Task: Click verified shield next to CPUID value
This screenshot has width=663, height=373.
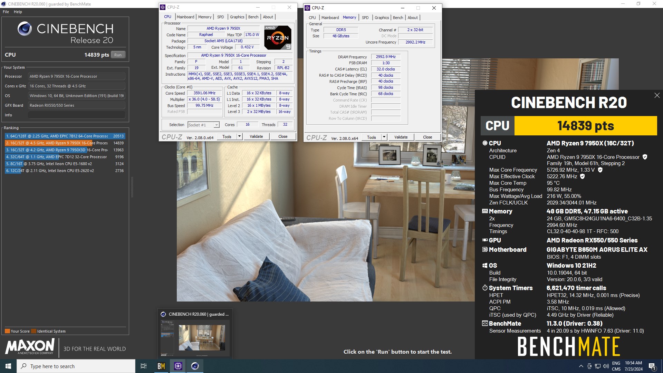Action: 645,157
